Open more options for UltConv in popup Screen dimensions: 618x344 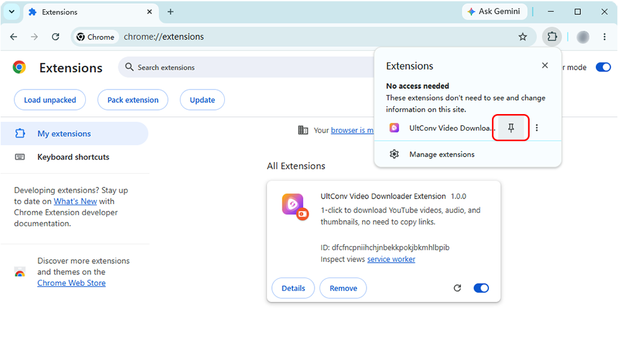[536, 128]
